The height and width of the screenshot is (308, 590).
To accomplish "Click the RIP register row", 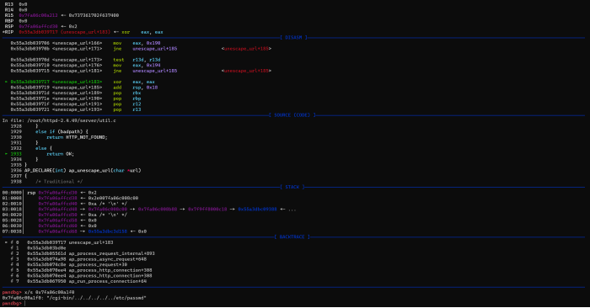I will click(83, 32).
